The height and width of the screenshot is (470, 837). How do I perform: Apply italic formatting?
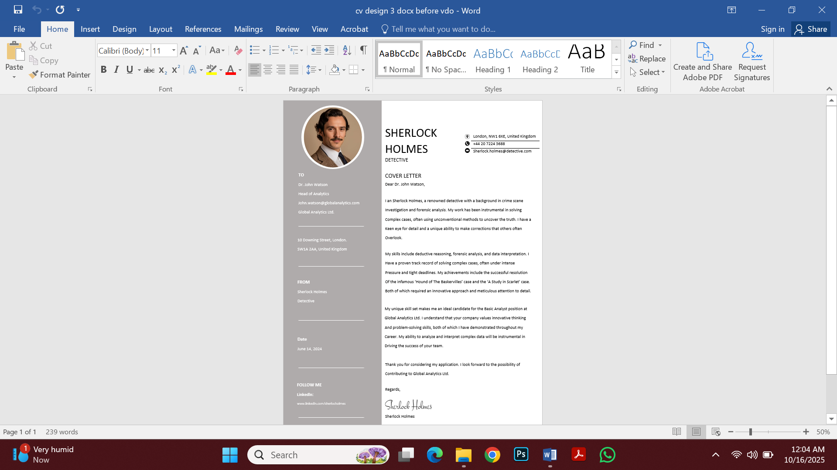pyautogui.click(x=116, y=70)
